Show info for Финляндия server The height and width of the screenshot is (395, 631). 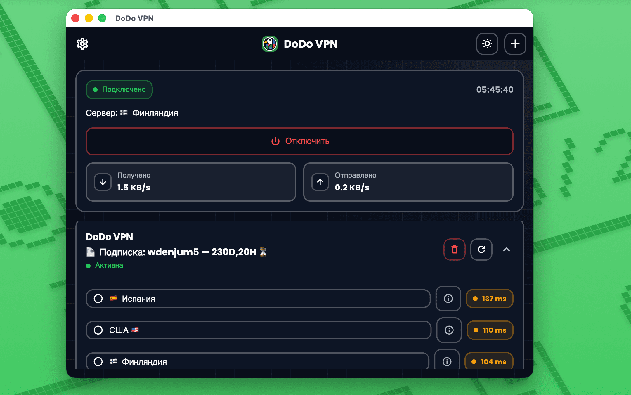447,361
